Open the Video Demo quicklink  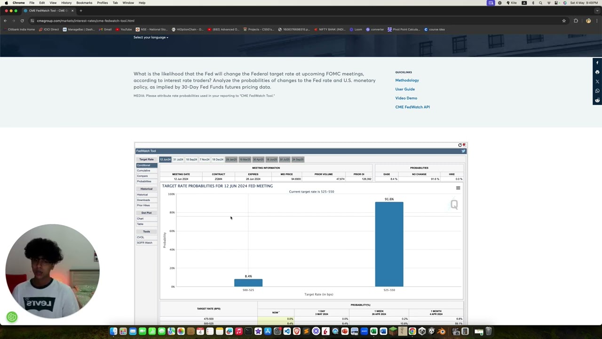pyautogui.click(x=406, y=98)
